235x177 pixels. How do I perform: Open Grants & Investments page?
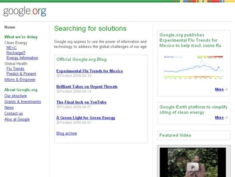pos(22,101)
